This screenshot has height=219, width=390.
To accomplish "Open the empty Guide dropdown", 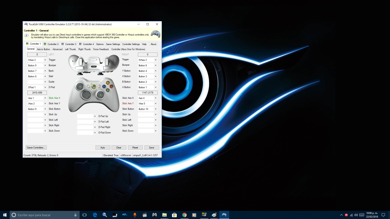I will coord(37,82).
